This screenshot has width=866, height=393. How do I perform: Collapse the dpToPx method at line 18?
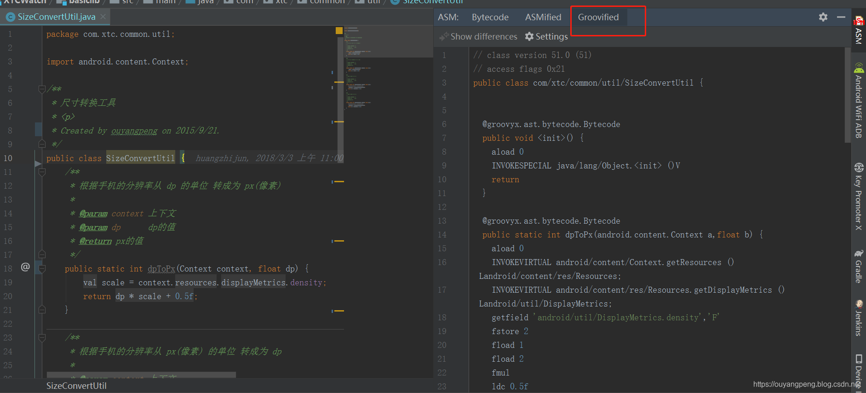tap(42, 268)
